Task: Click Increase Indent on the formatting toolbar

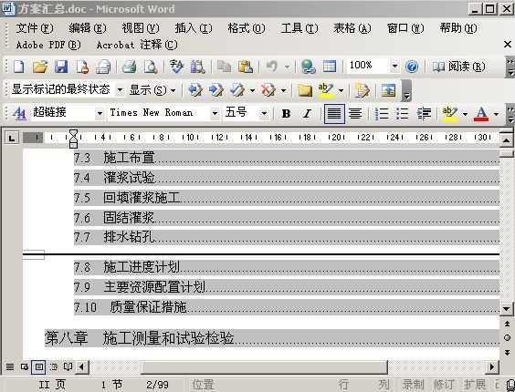Action: point(424,114)
